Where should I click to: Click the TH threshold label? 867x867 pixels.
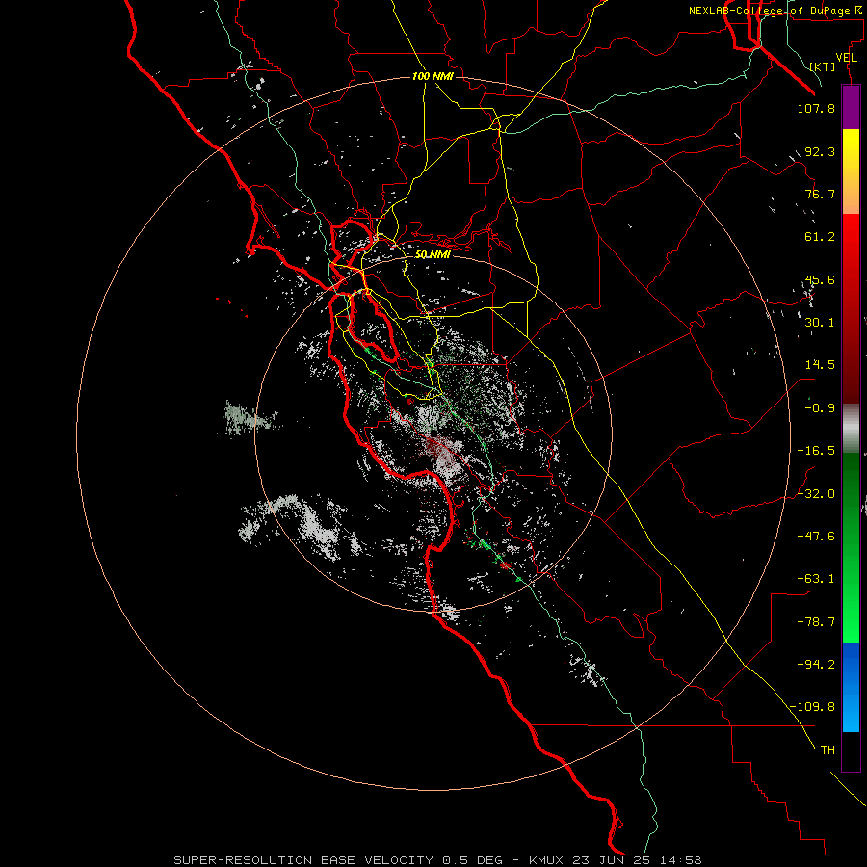coord(828,749)
